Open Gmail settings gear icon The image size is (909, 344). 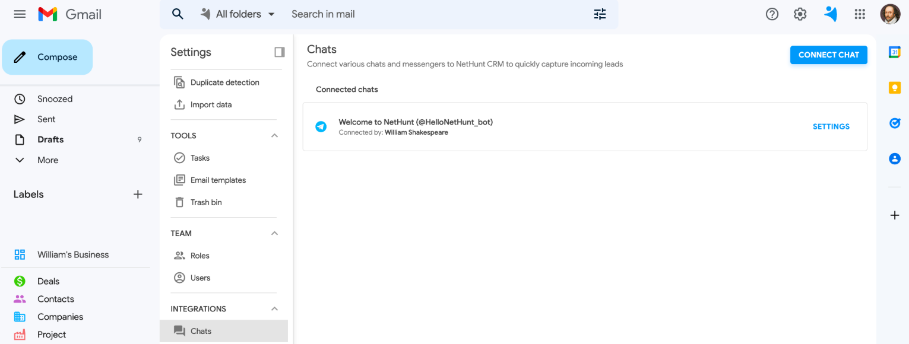800,14
